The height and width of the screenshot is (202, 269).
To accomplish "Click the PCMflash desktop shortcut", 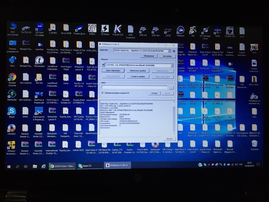I will 105,29.
